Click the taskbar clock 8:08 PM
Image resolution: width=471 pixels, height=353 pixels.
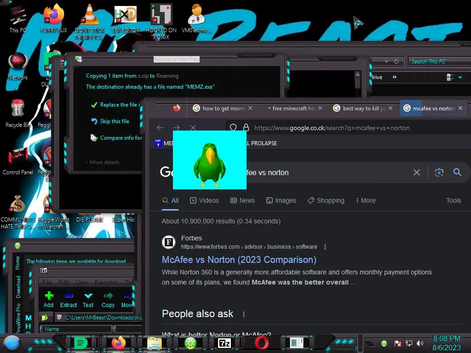pyautogui.click(x=446, y=339)
